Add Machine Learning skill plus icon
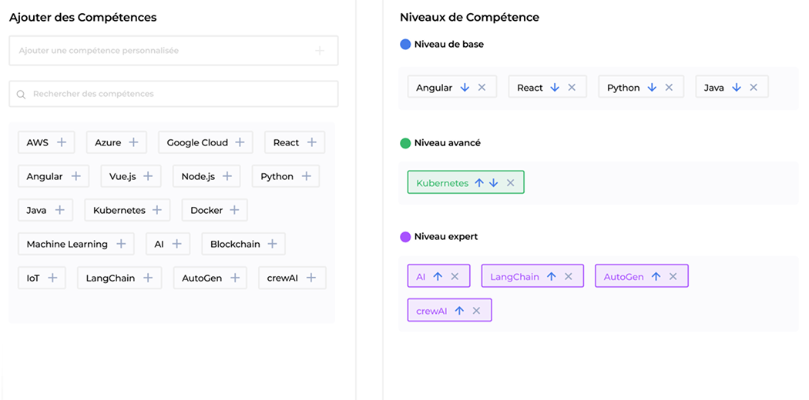This screenshot has width=809, height=400. [121, 244]
